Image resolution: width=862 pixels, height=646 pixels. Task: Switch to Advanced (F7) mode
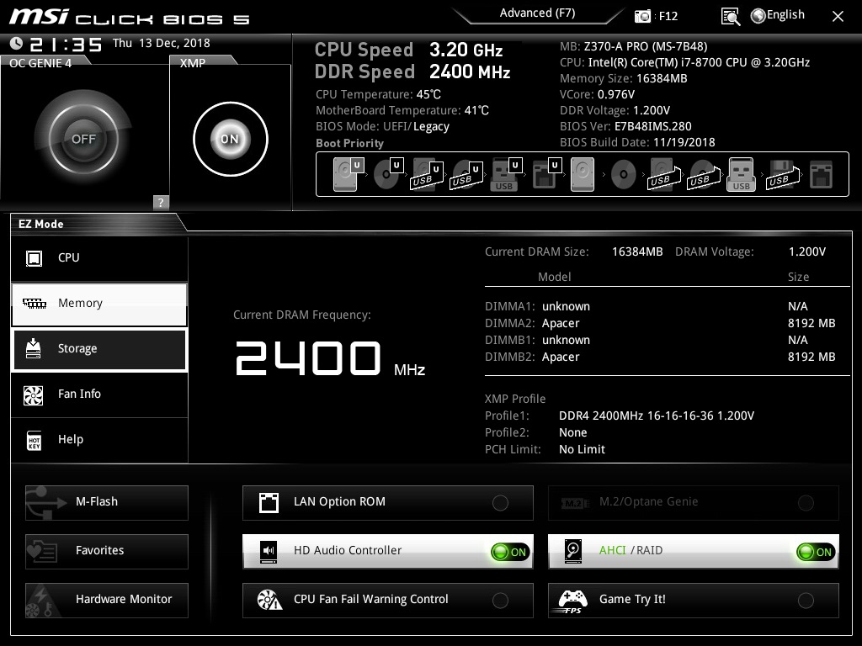(x=538, y=13)
